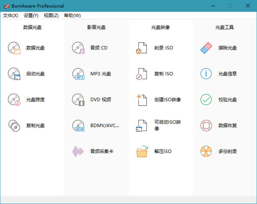Open the 设置(Y) menu
Image resolution: width=257 pixels, height=204 pixels.
pos(31,15)
